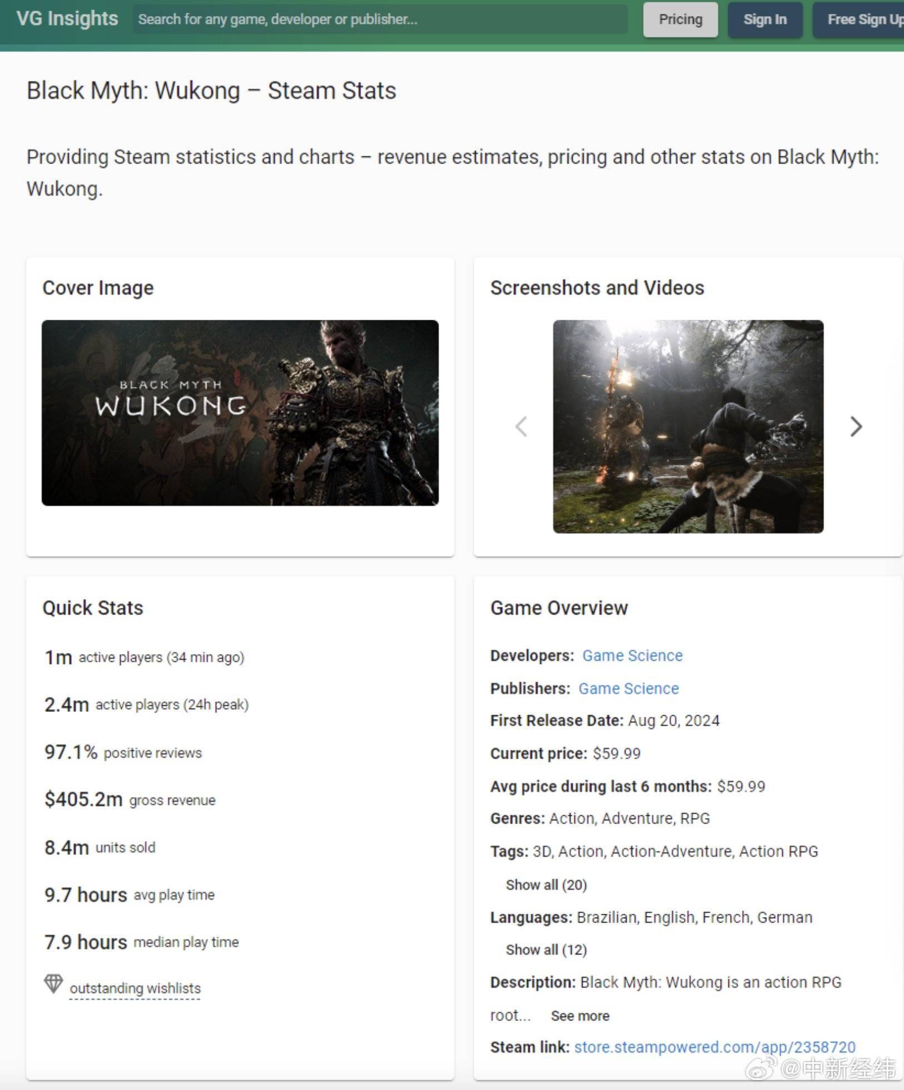Click the next screenshot arrow
The width and height of the screenshot is (904, 1090).
tap(856, 427)
